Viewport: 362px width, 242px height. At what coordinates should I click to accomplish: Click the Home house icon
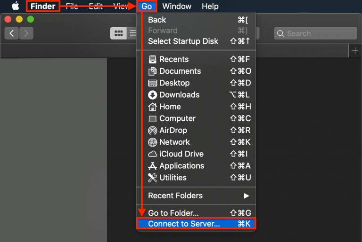coord(152,107)
